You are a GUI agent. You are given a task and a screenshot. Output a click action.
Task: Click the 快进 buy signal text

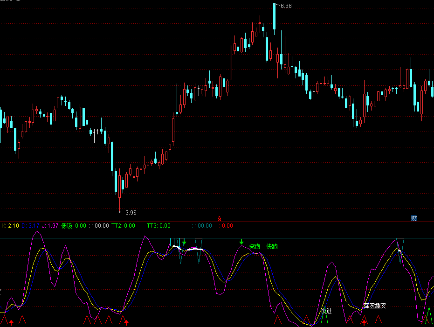click(x=326, y=311)
